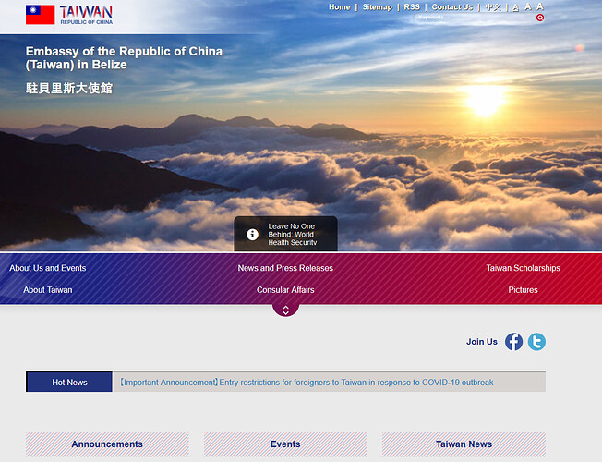Open the Sitemap link
The height and width of the screenshot is (462, 602).
(377, 7)
